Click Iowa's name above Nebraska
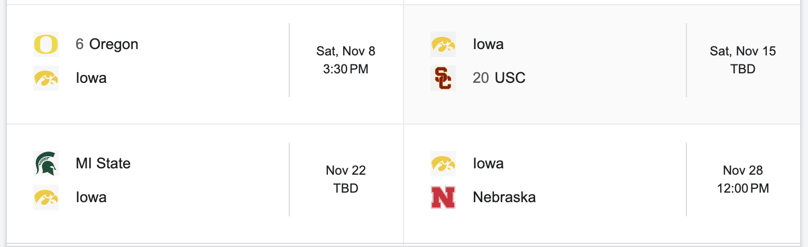The image size is (808, 247). coord(488,163)
